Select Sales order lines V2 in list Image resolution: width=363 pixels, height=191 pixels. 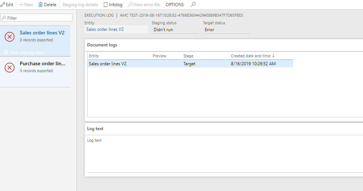tap(35, 41)
